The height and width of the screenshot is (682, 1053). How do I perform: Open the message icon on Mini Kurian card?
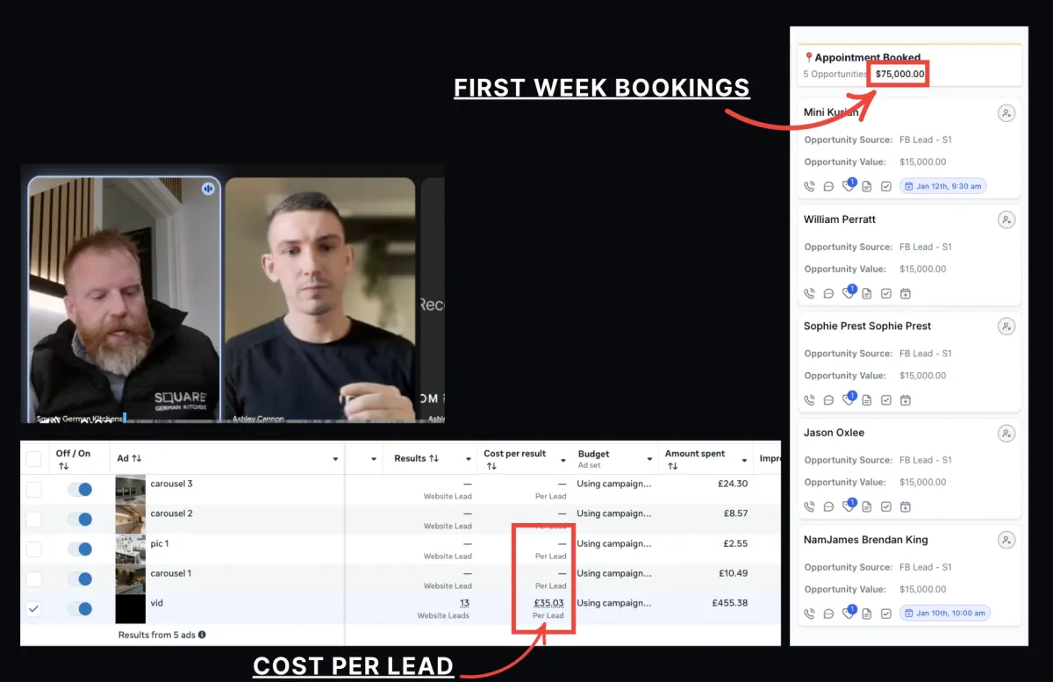click(x=828, y=186)
